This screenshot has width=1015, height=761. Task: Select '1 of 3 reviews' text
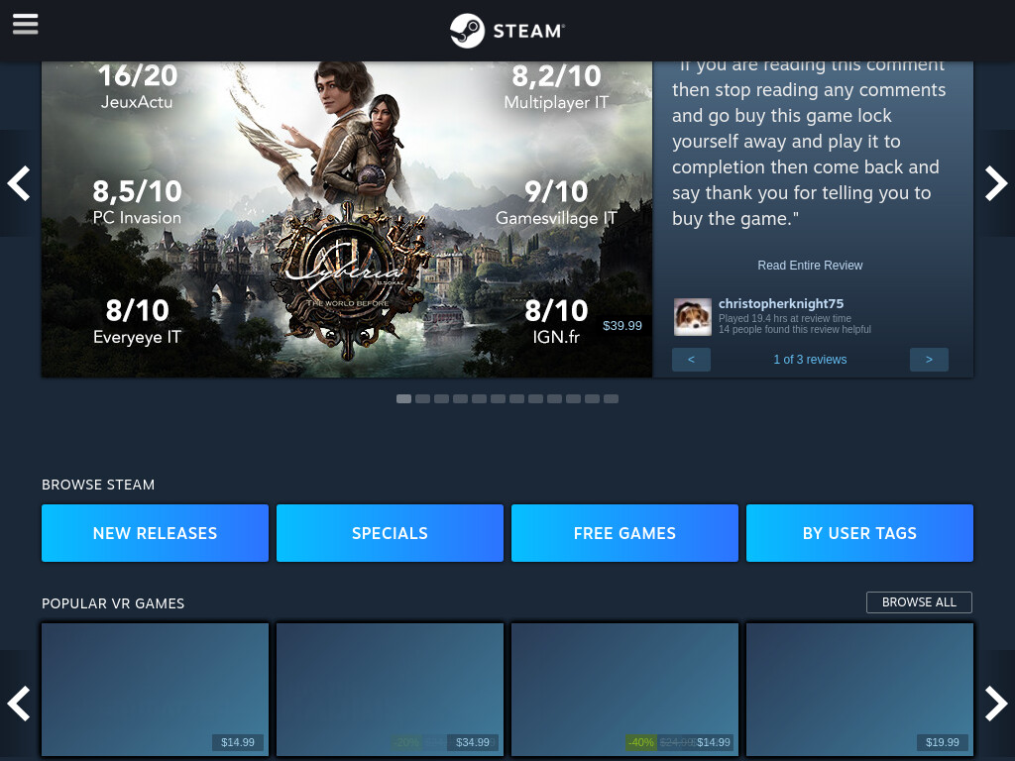[x=810, y=359]
